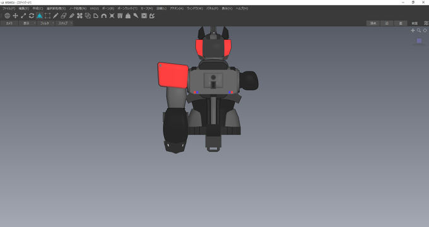Open the 作成(C) menu
The height and width of the screenshot is (227, 429).
(x=38, y=8)
